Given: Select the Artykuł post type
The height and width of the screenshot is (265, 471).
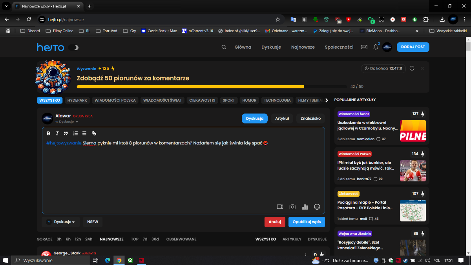Looking at the screenshot, I should pos(282,119).
